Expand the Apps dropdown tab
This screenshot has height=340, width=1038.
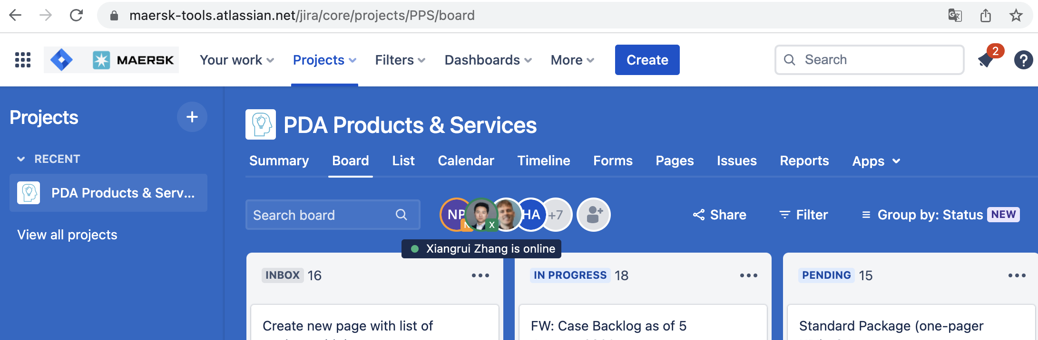[x=876, y=161]
